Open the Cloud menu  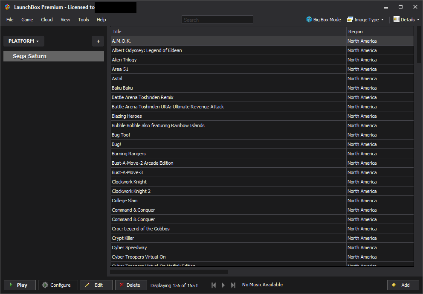coord(46,20)
